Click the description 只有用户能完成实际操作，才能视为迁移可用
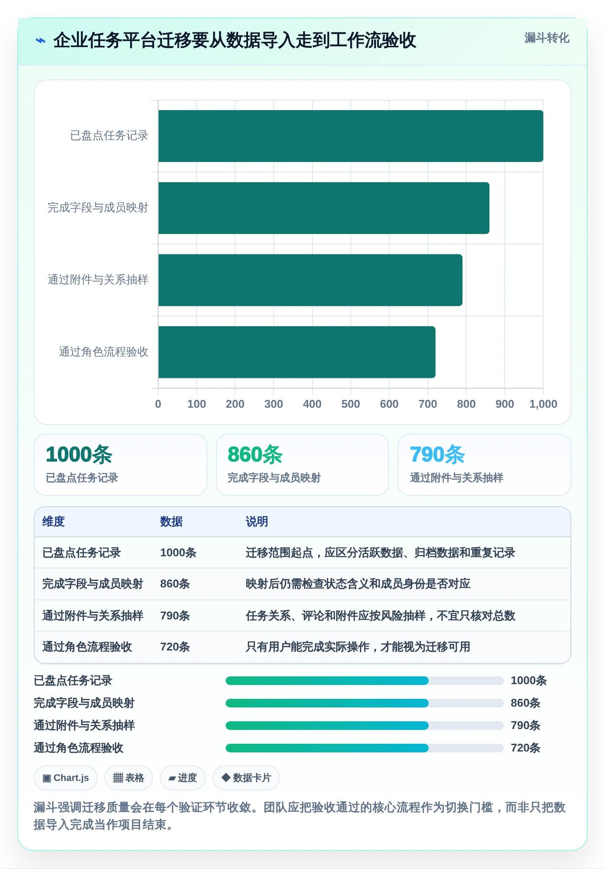605x869 pixels. (x=358, y=647)
